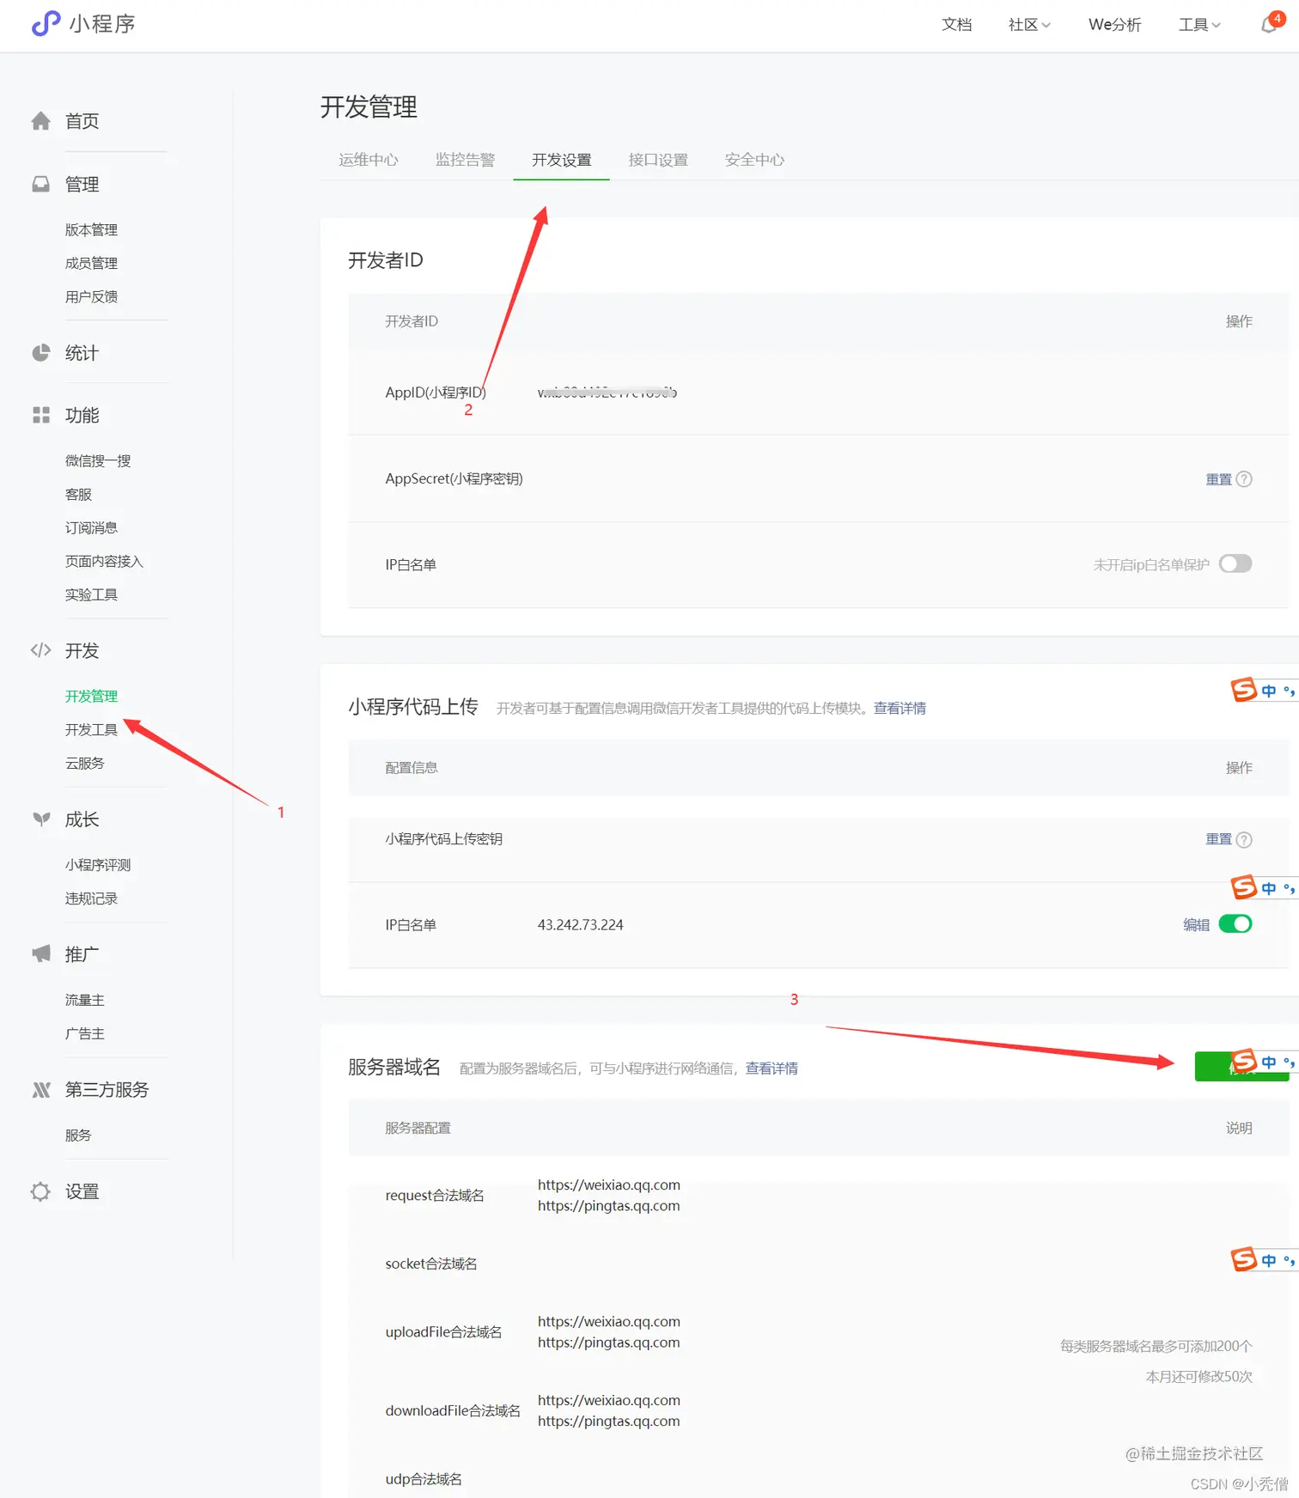Click help icon next to upload key 重置
The width and height of the screenshot is (1299, 1498).
(1244, 839)
